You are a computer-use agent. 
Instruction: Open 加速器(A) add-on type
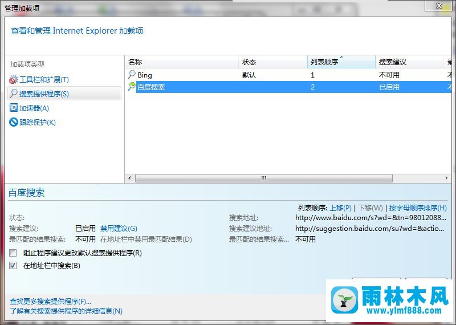[34, 108]
